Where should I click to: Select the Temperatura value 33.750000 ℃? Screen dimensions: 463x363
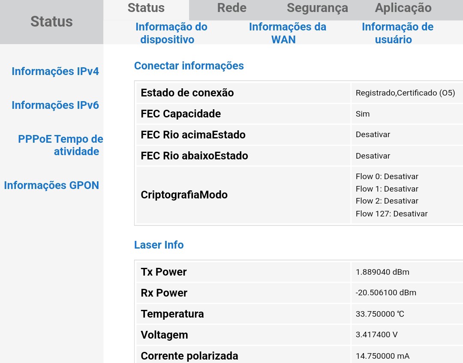pos(380,314)
